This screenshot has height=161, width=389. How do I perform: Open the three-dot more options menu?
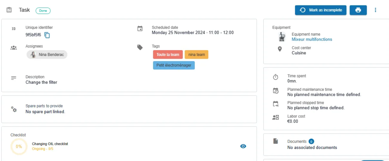[375, 10]
